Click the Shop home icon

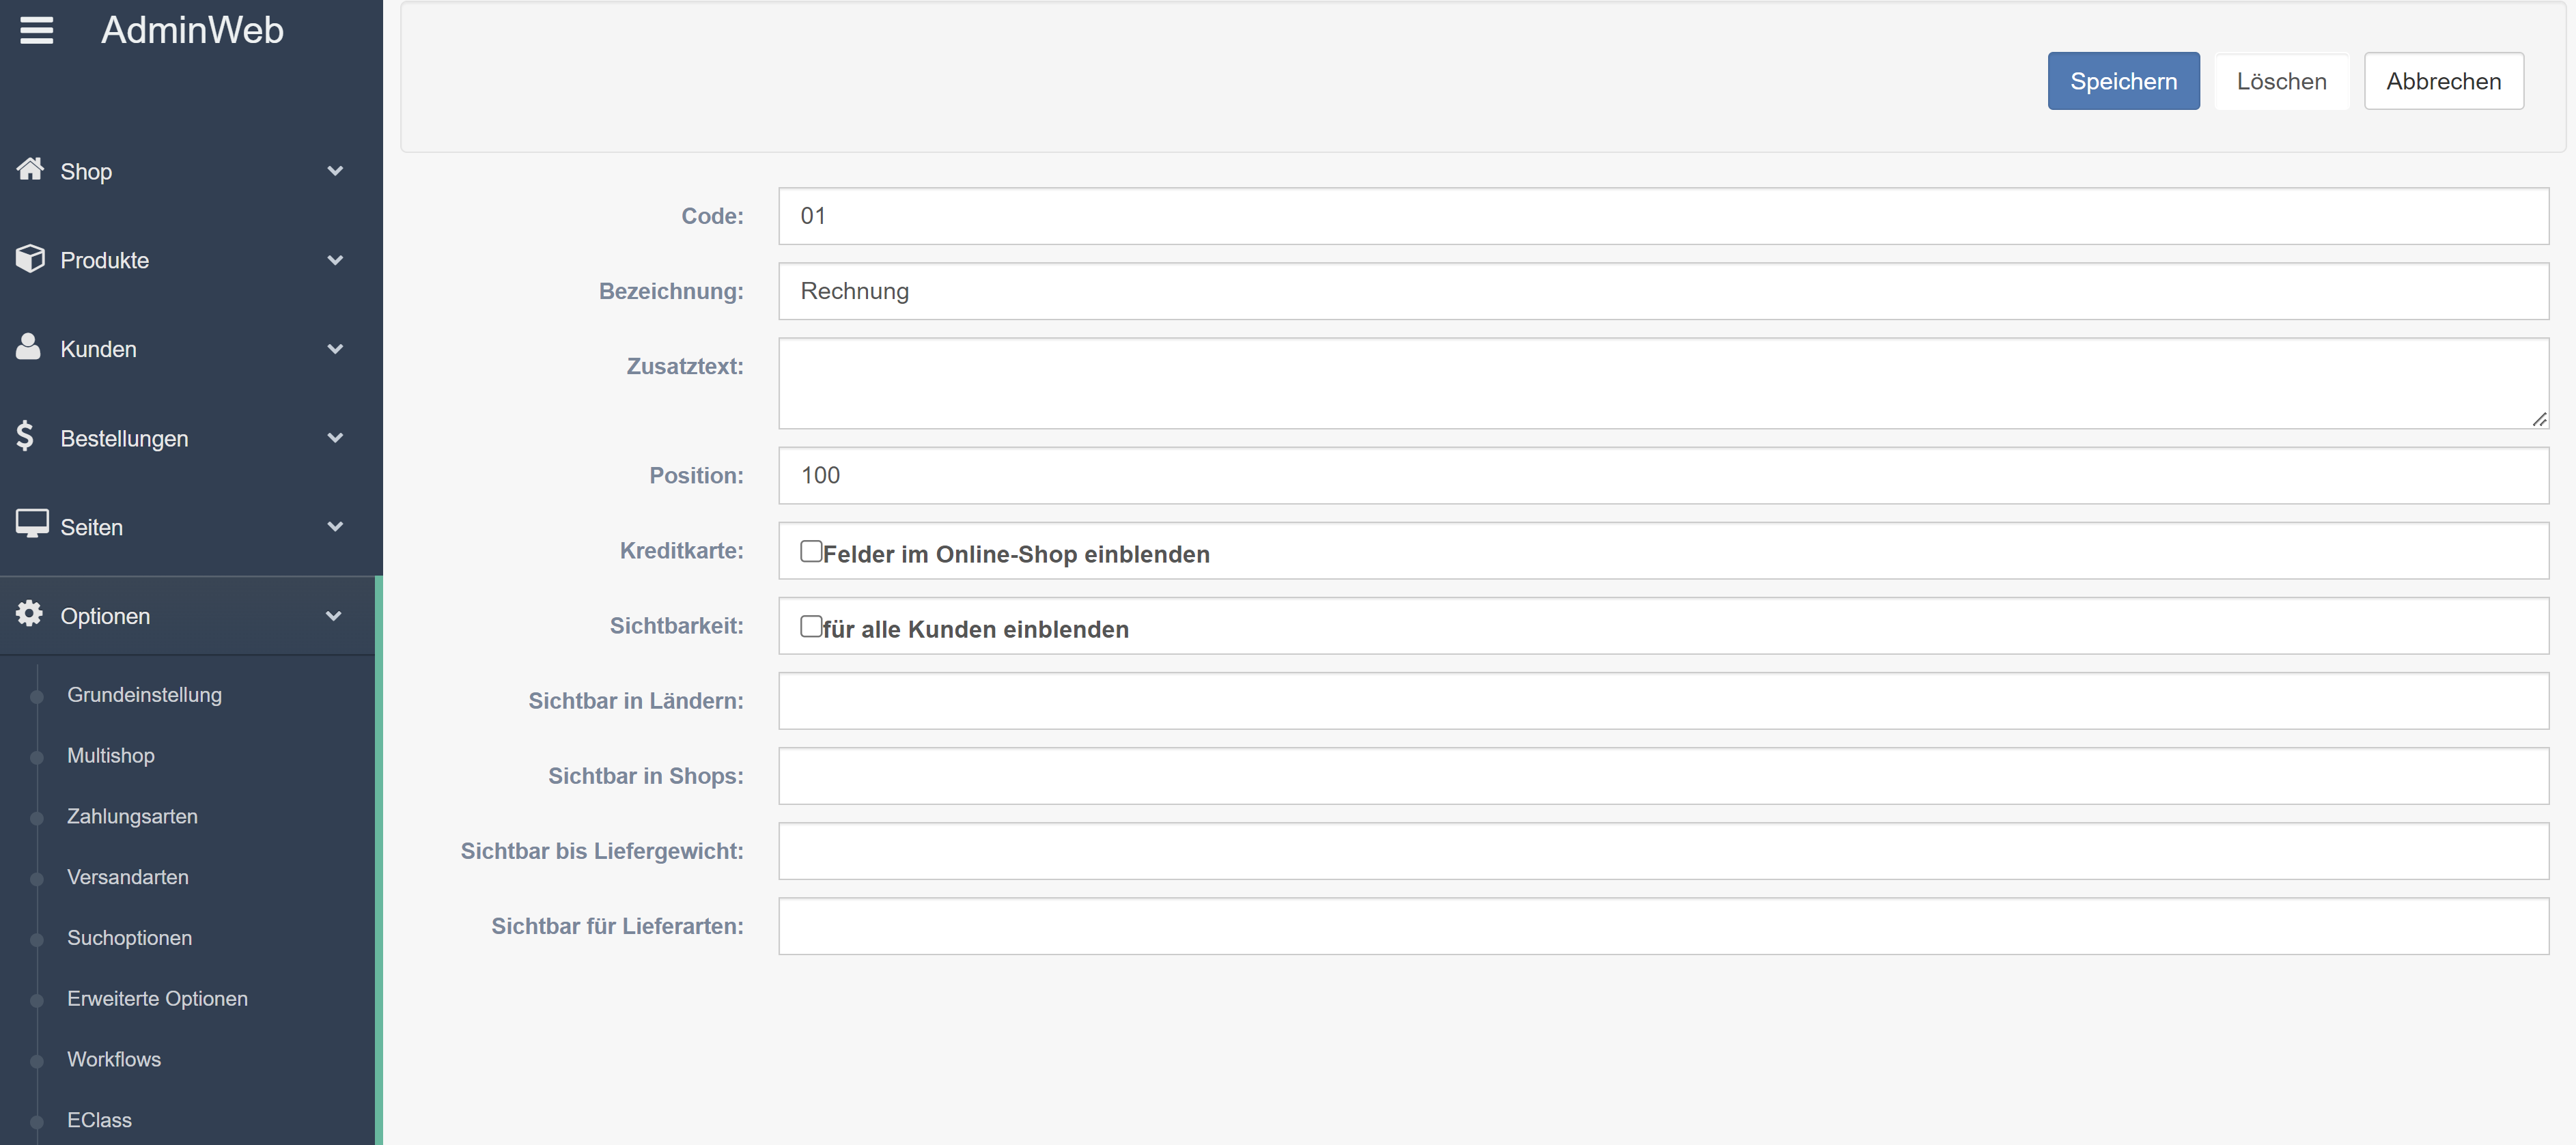30,169
